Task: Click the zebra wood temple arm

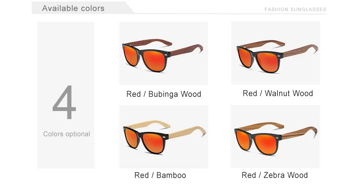Action: click(x=299, y=133)
